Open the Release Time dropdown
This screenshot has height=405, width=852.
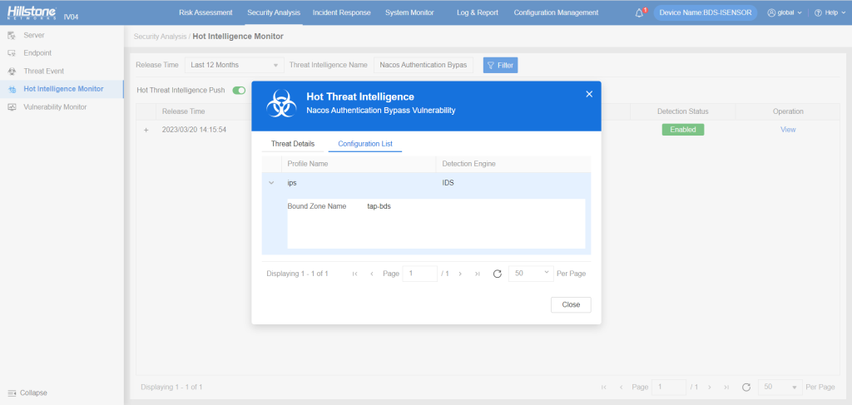point(234,65)
